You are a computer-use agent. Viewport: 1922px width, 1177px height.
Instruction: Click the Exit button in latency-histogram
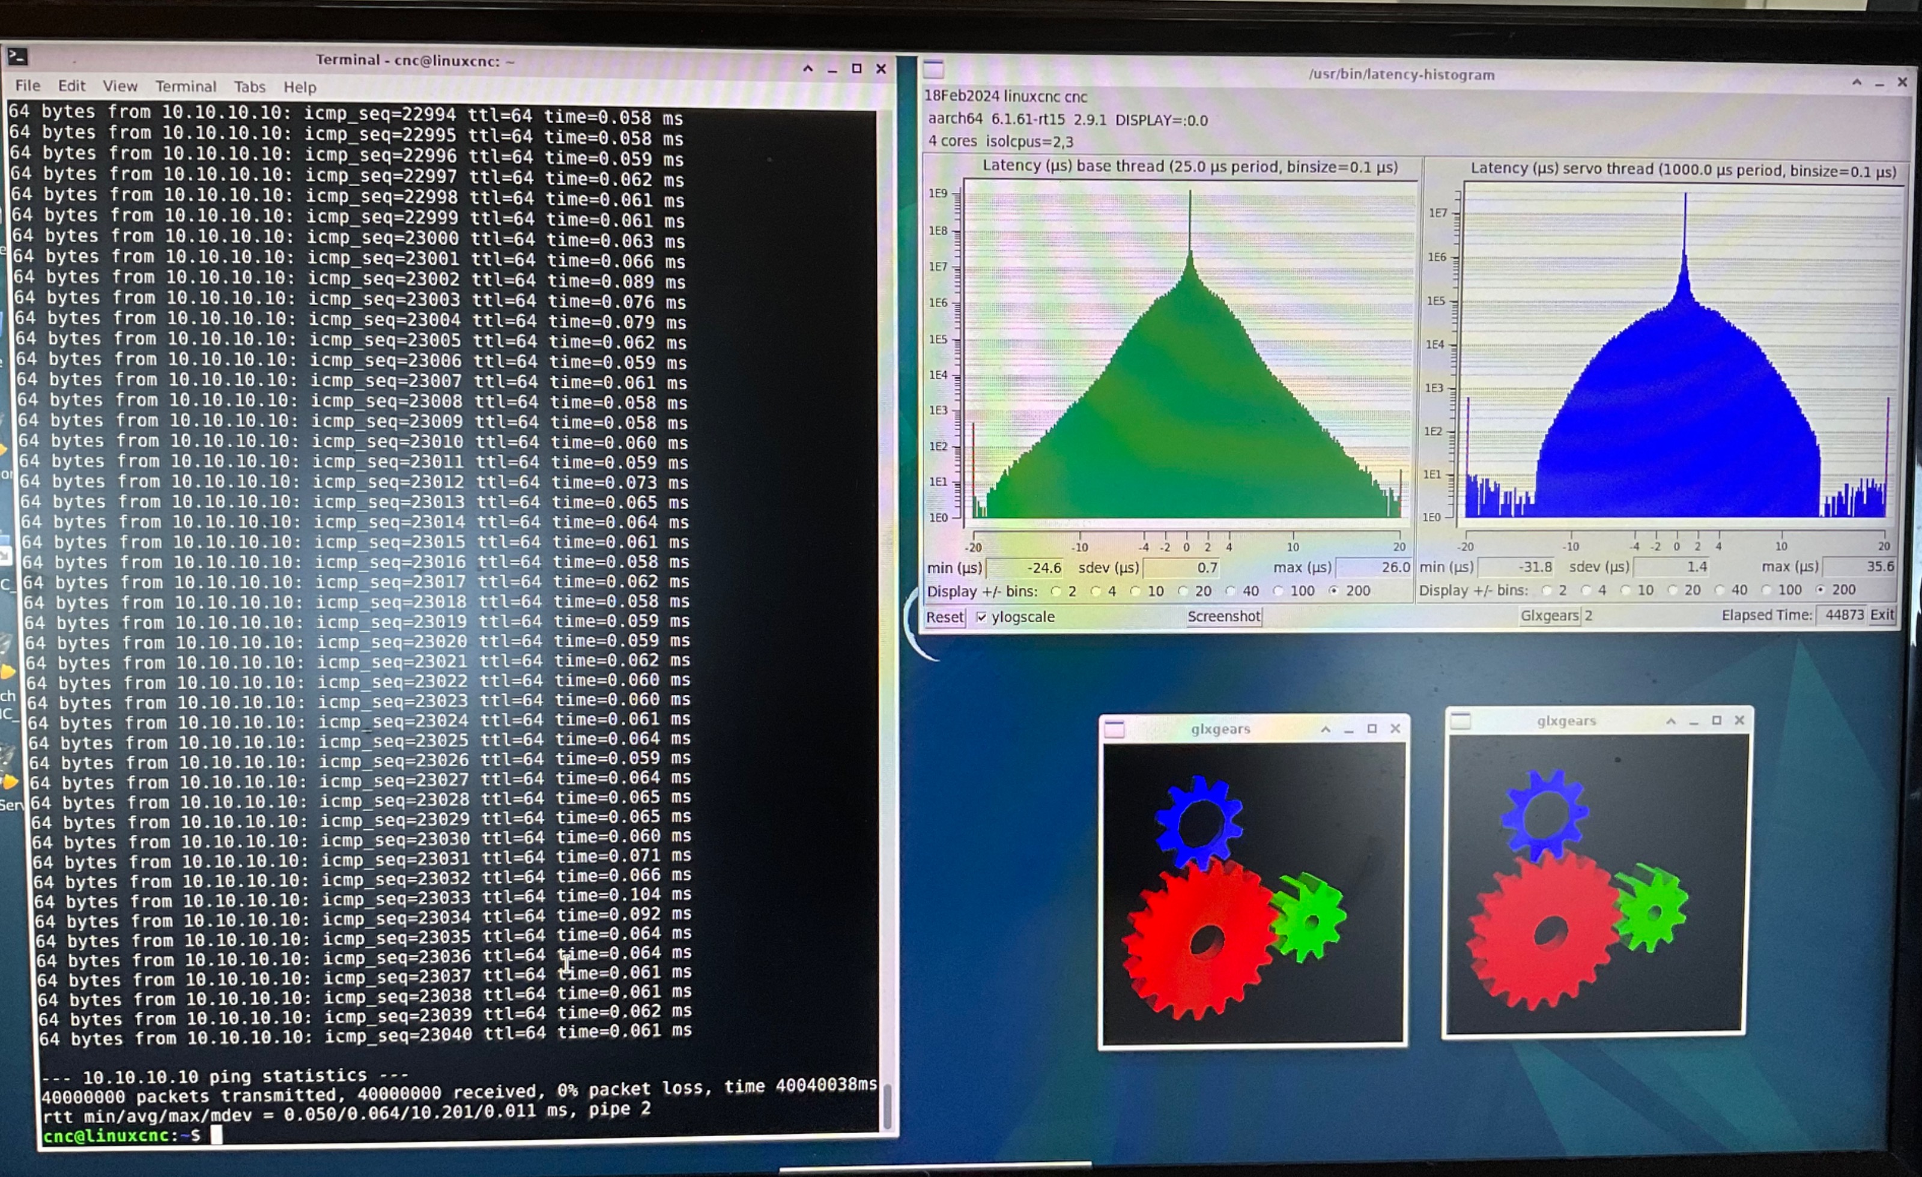(x=1881, y=615)
